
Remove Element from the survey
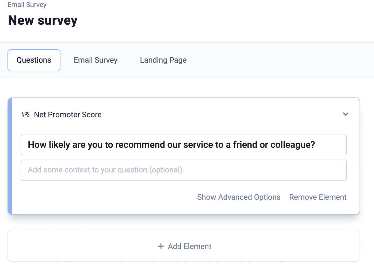(x=318, y=197)
